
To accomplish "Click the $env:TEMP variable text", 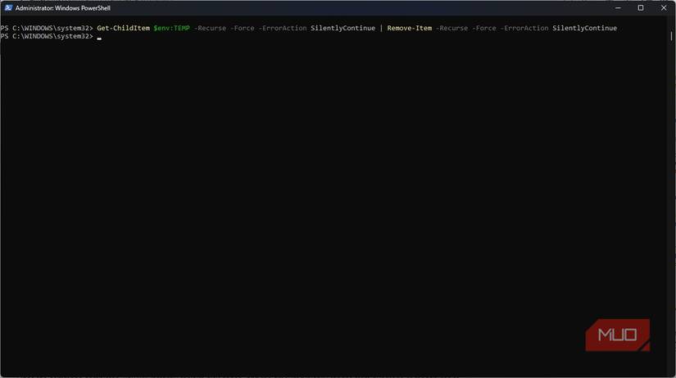I will (x=171, y=28).
